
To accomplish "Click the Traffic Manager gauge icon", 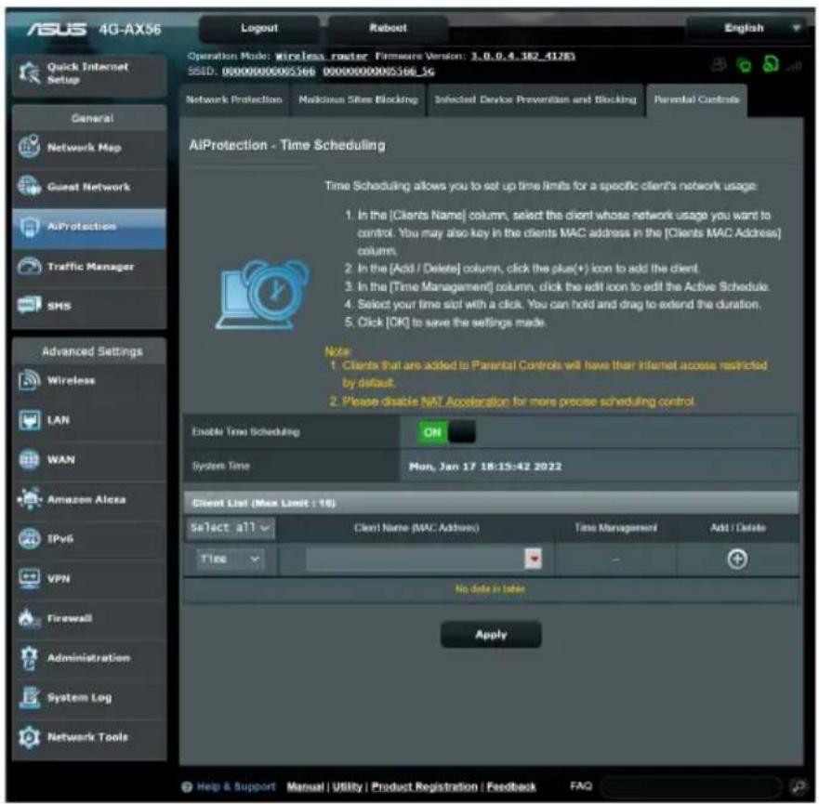I will [29, 266].
